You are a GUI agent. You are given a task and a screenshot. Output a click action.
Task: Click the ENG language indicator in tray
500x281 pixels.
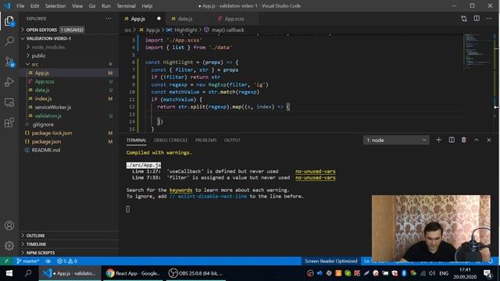(444, 273)
